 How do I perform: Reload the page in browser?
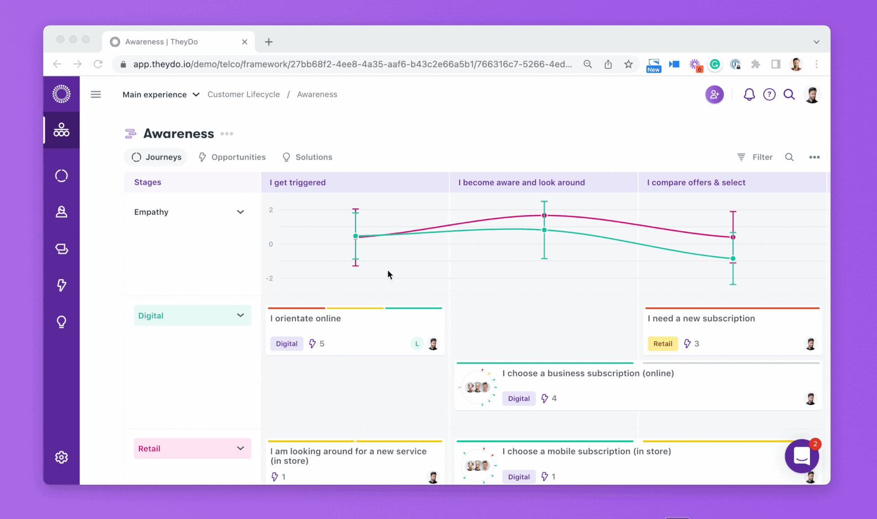98,64
